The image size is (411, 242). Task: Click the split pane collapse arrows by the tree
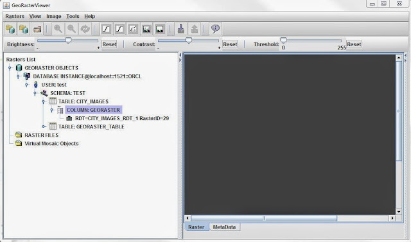[180, 57]
